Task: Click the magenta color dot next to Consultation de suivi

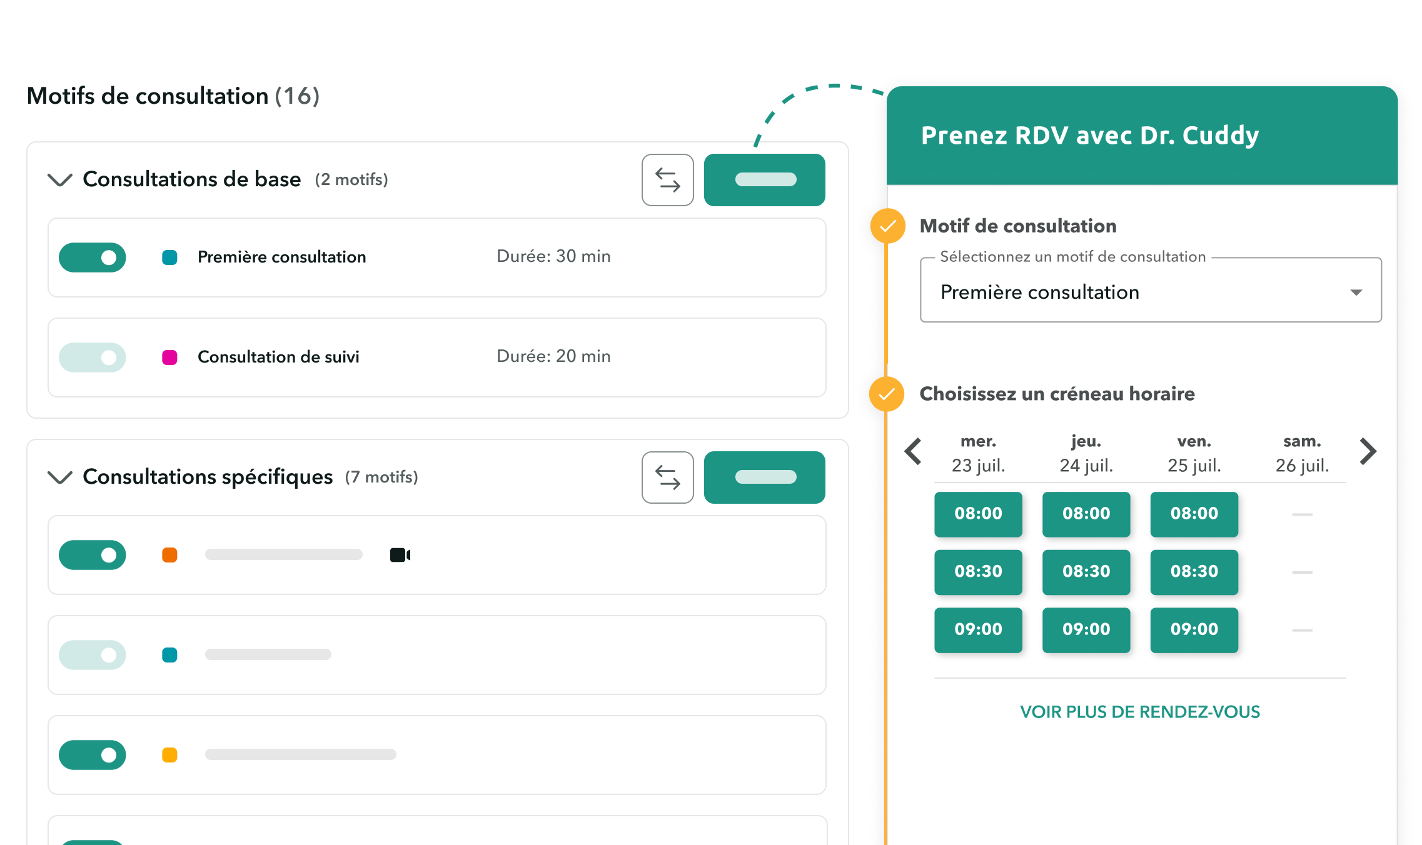Action: (169, 357)
